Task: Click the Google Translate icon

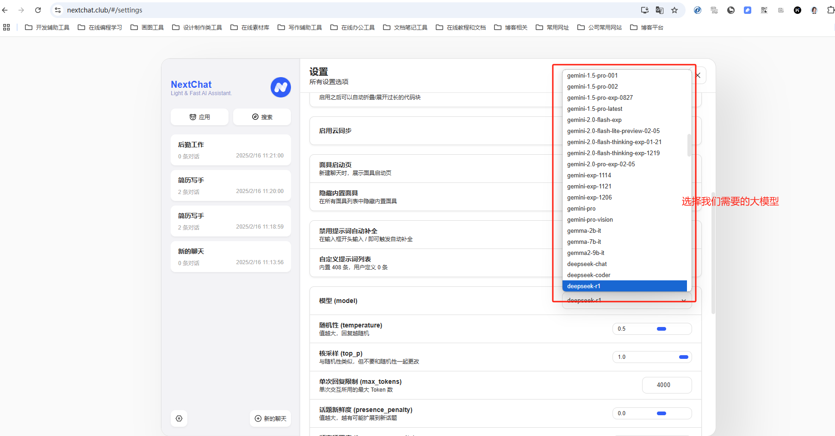Action: coord(660,10)
